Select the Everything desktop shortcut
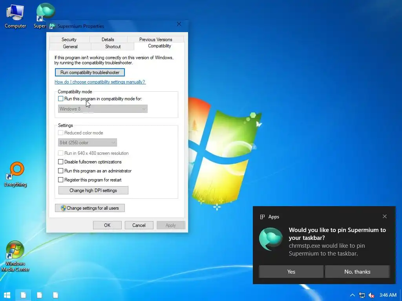The image size is (402, 301). point(15,174)
